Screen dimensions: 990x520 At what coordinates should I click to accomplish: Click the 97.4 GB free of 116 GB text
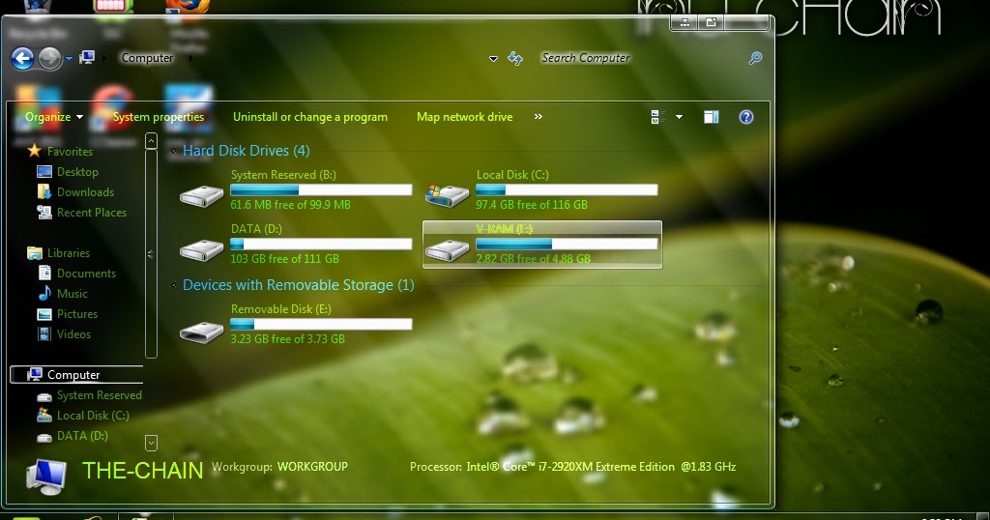532,205
